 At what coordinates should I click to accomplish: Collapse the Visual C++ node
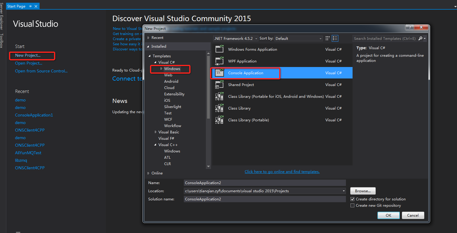(155, 145)
